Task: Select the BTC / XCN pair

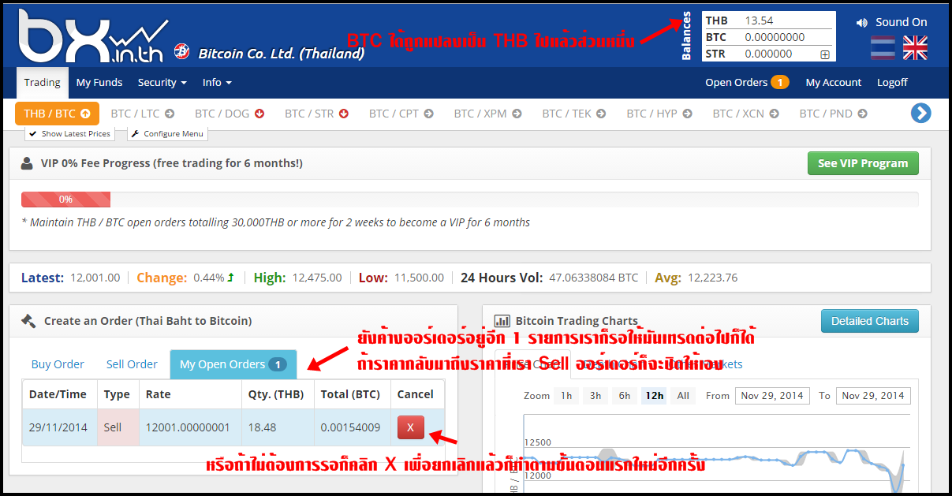Action: pos(746,114)
